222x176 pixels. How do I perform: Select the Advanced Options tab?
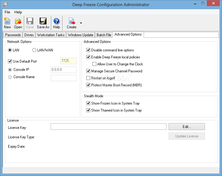point(128,34)
